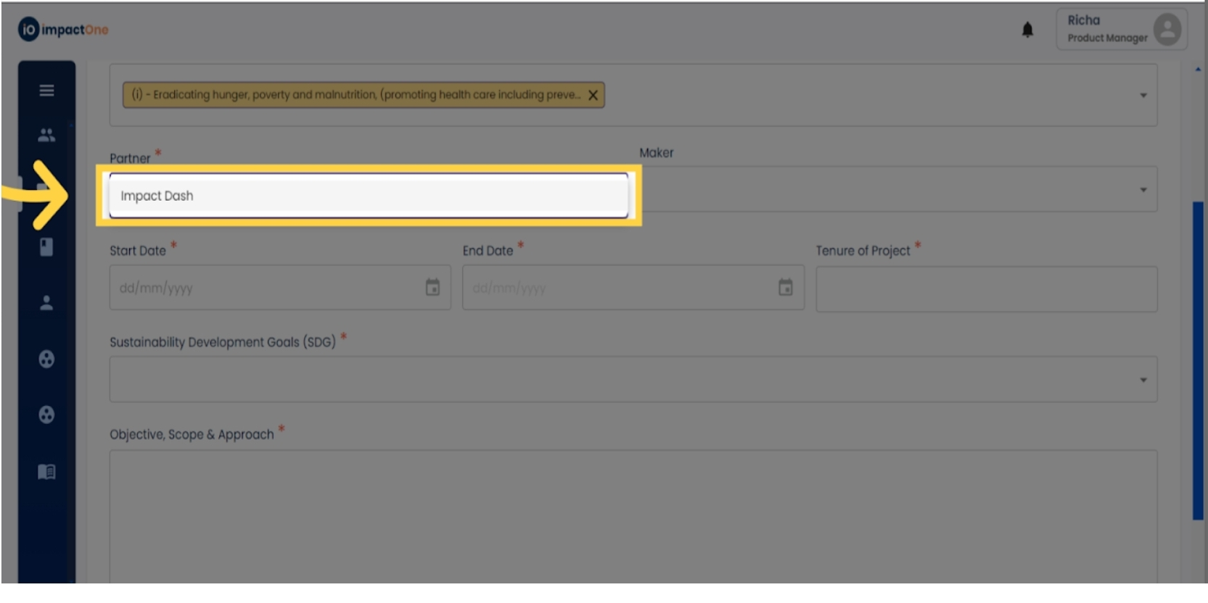Viewport: 1208px width, 603px height.
Task: Click the Partner field label
Action: (x=130, y=158)
